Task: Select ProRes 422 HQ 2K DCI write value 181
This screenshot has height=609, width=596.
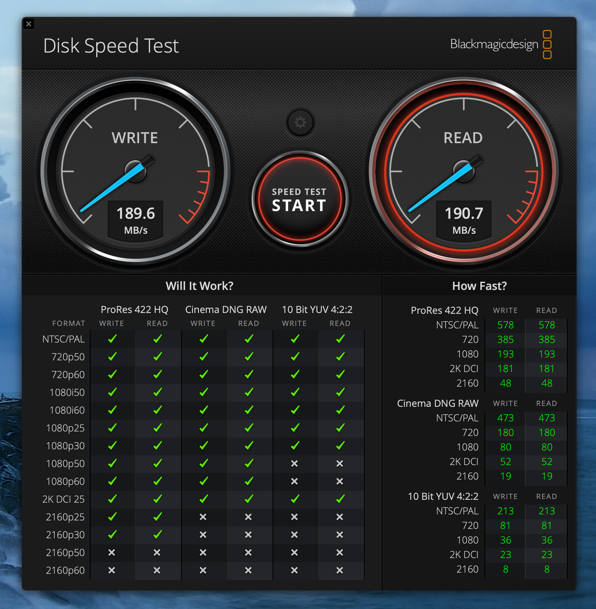Action: (x=505, y=368)
